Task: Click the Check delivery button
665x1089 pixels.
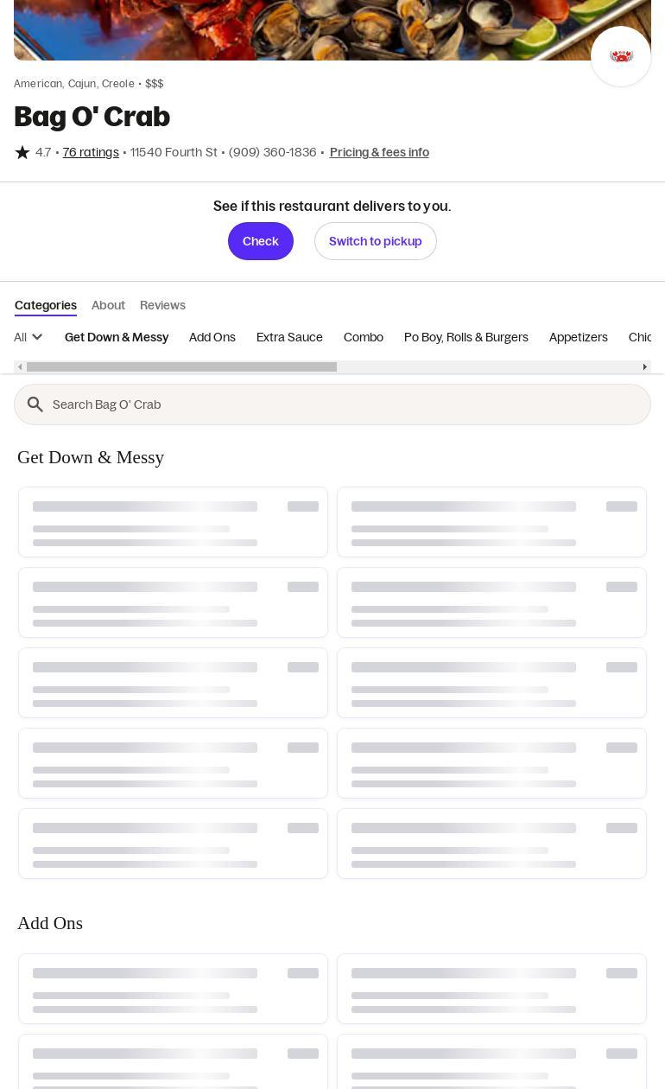Action: (261, 241)
